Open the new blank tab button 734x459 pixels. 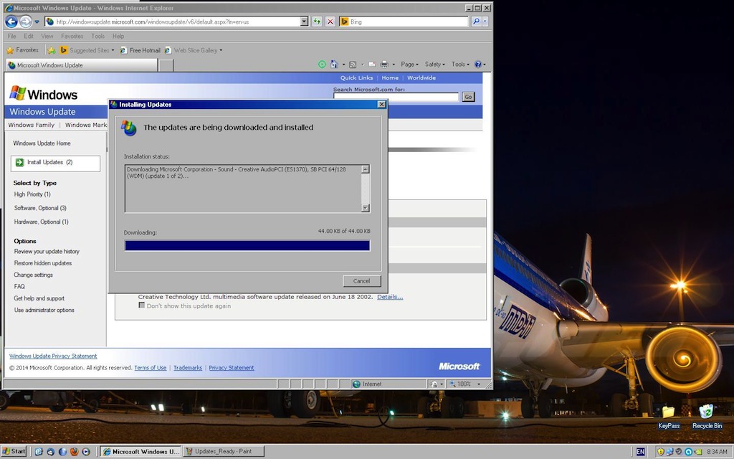click(x=166, y=65)
